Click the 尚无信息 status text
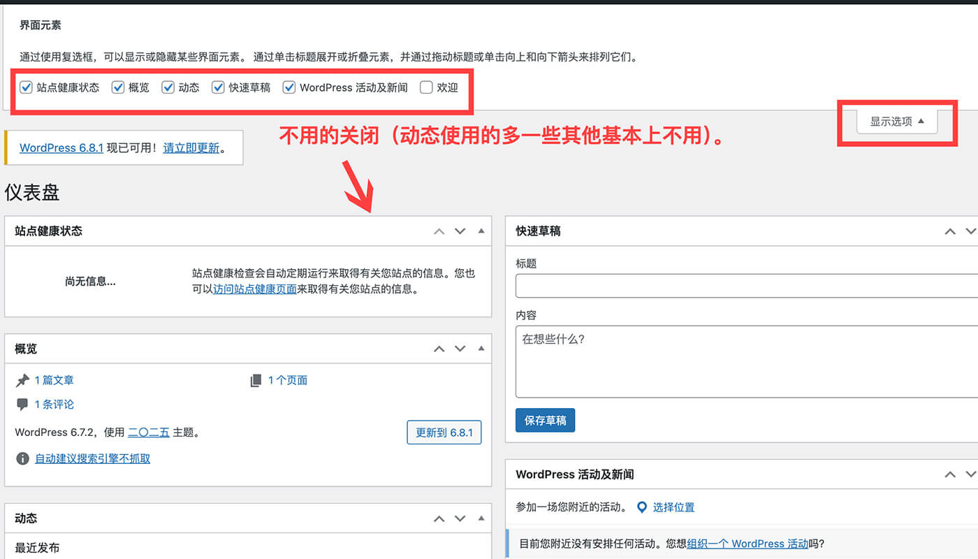This screenshot has height=559, width=978. [x=90, y=282]
